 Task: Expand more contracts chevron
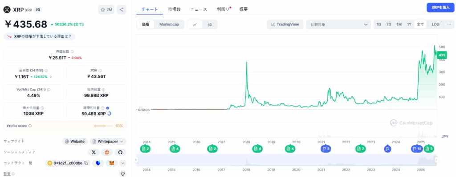click(123, 163)
